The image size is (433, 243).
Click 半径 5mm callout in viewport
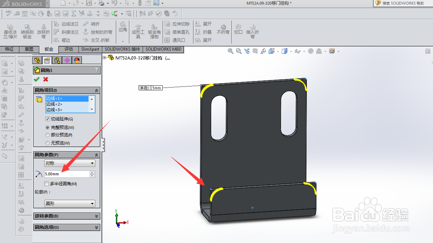151,88
